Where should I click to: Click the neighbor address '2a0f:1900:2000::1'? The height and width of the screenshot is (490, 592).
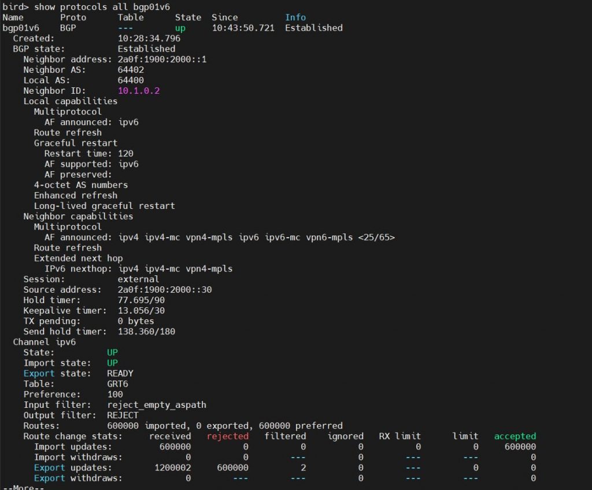(x=162, y=60)
